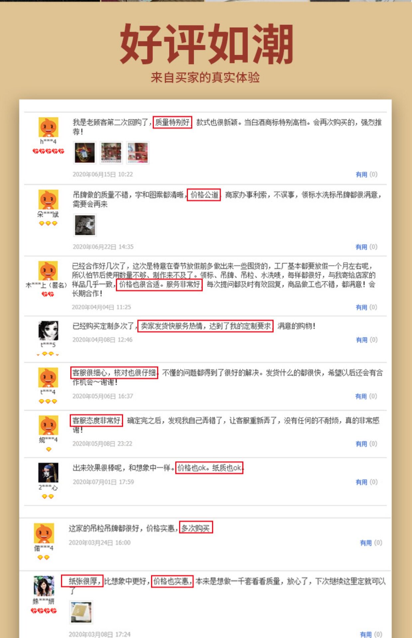
Task: Open the third photo in h***4's review
Action: pos(138,153)
